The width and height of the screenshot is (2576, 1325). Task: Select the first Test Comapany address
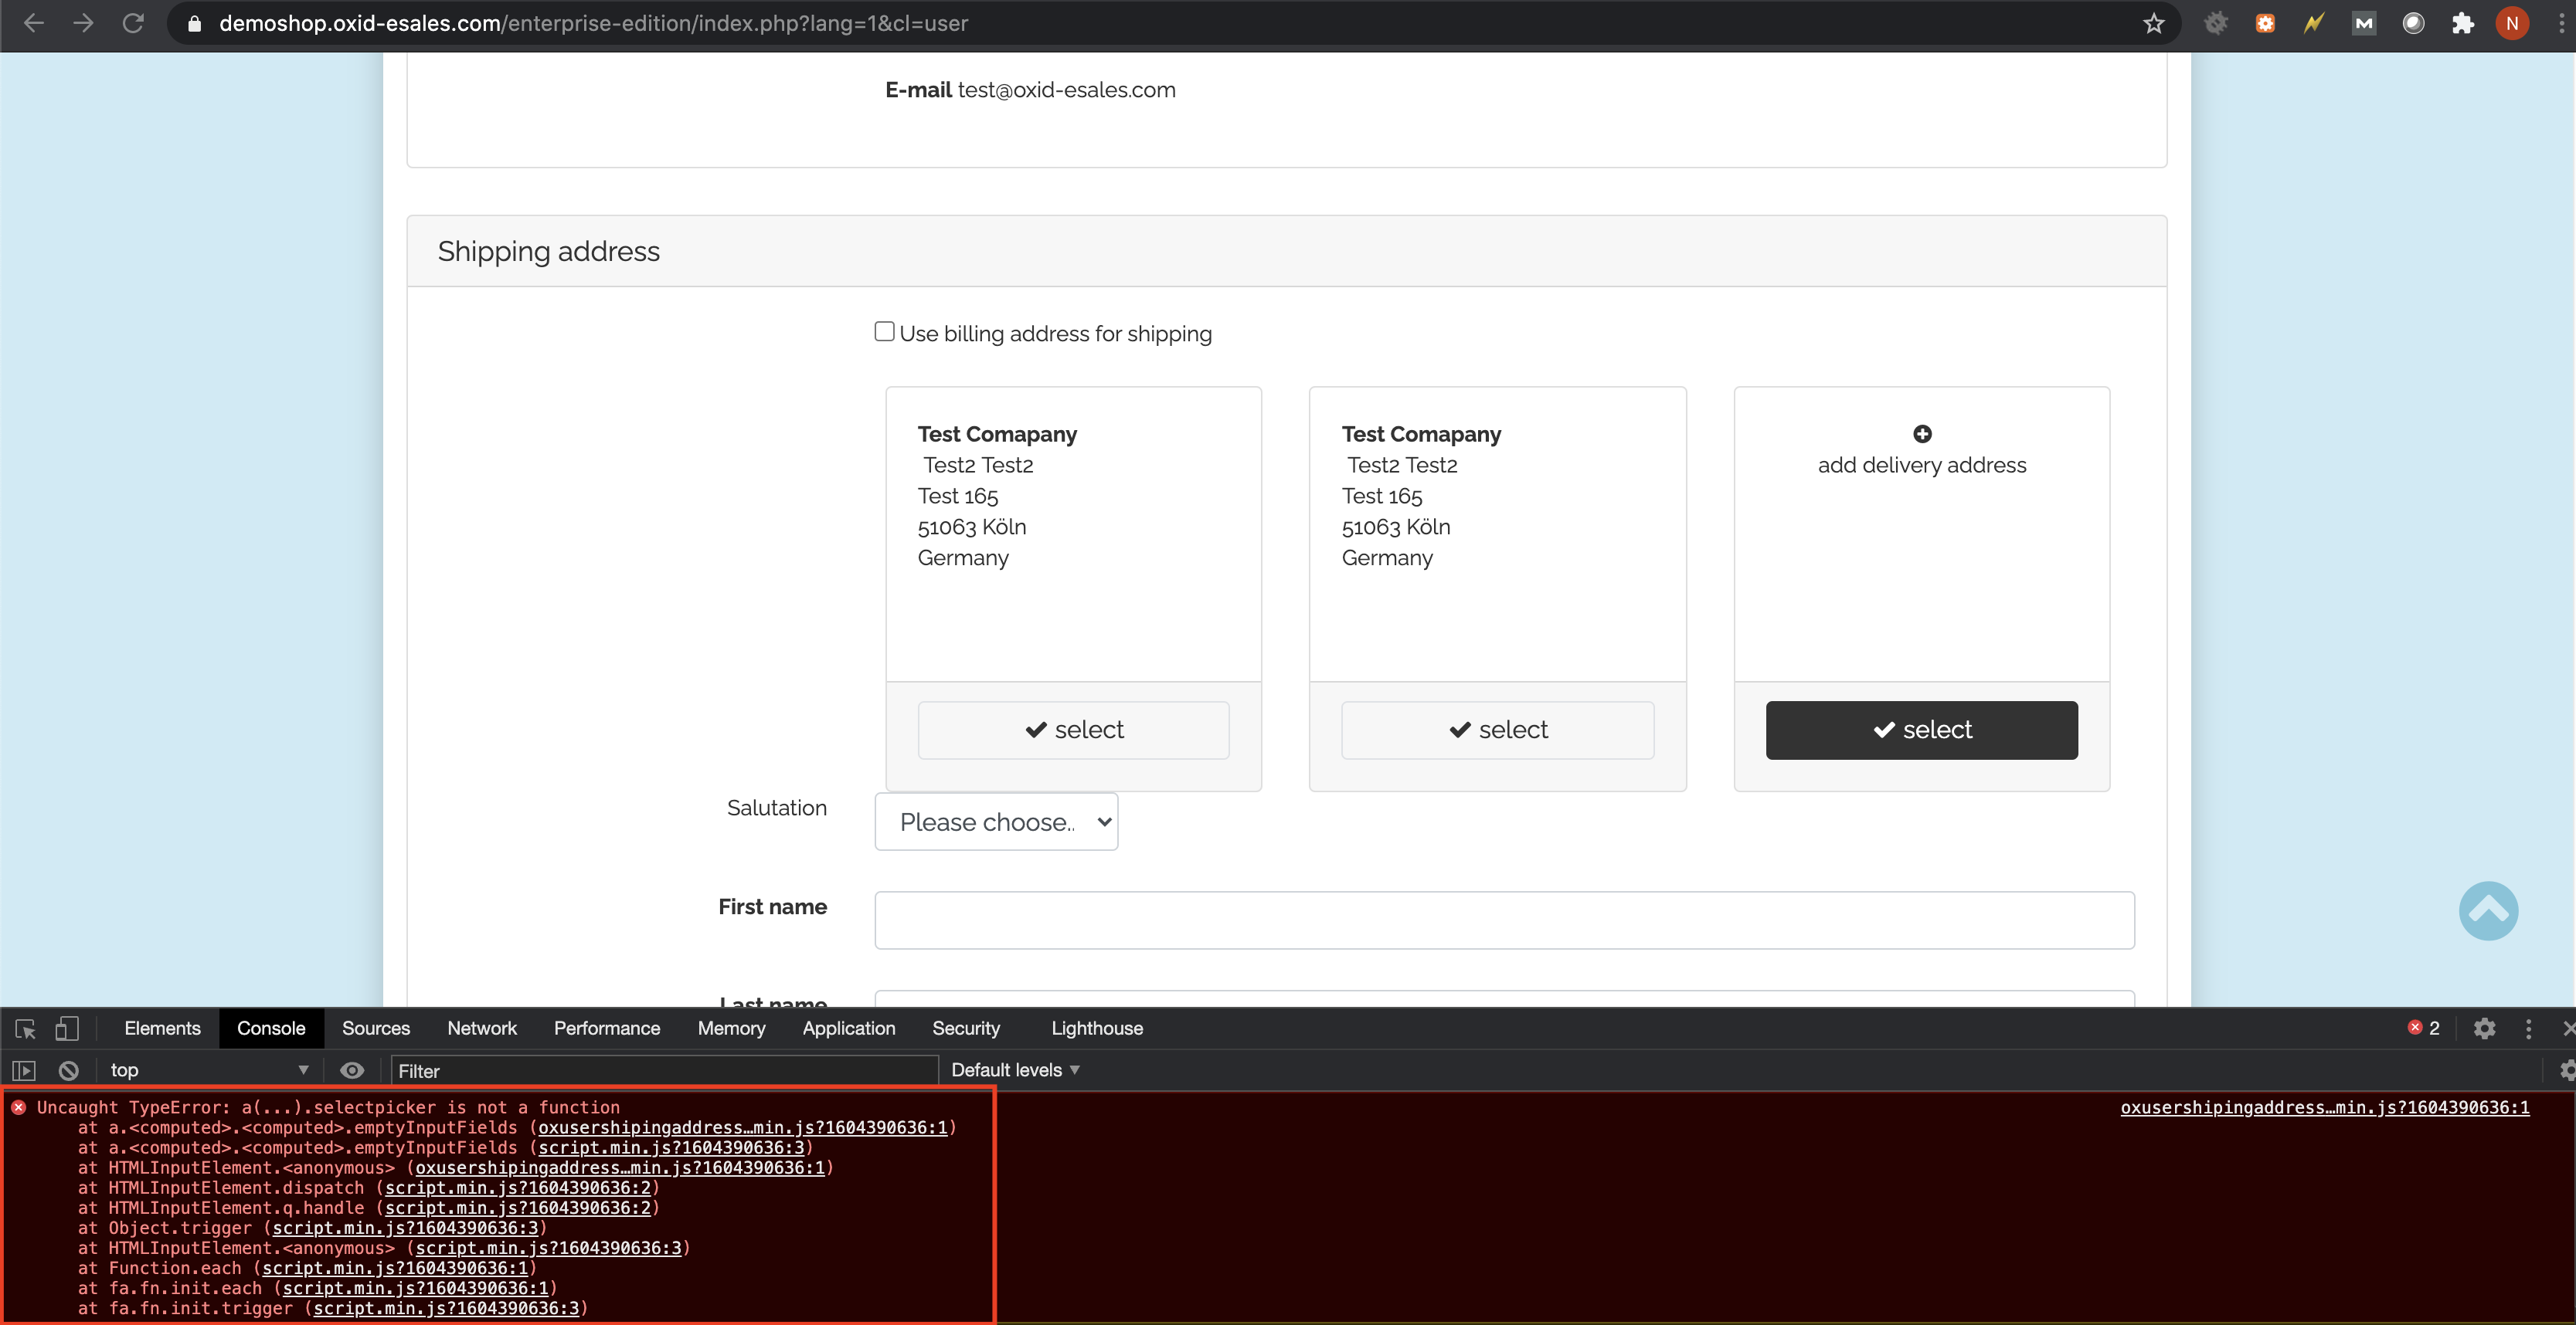(x=1073, y=730)
